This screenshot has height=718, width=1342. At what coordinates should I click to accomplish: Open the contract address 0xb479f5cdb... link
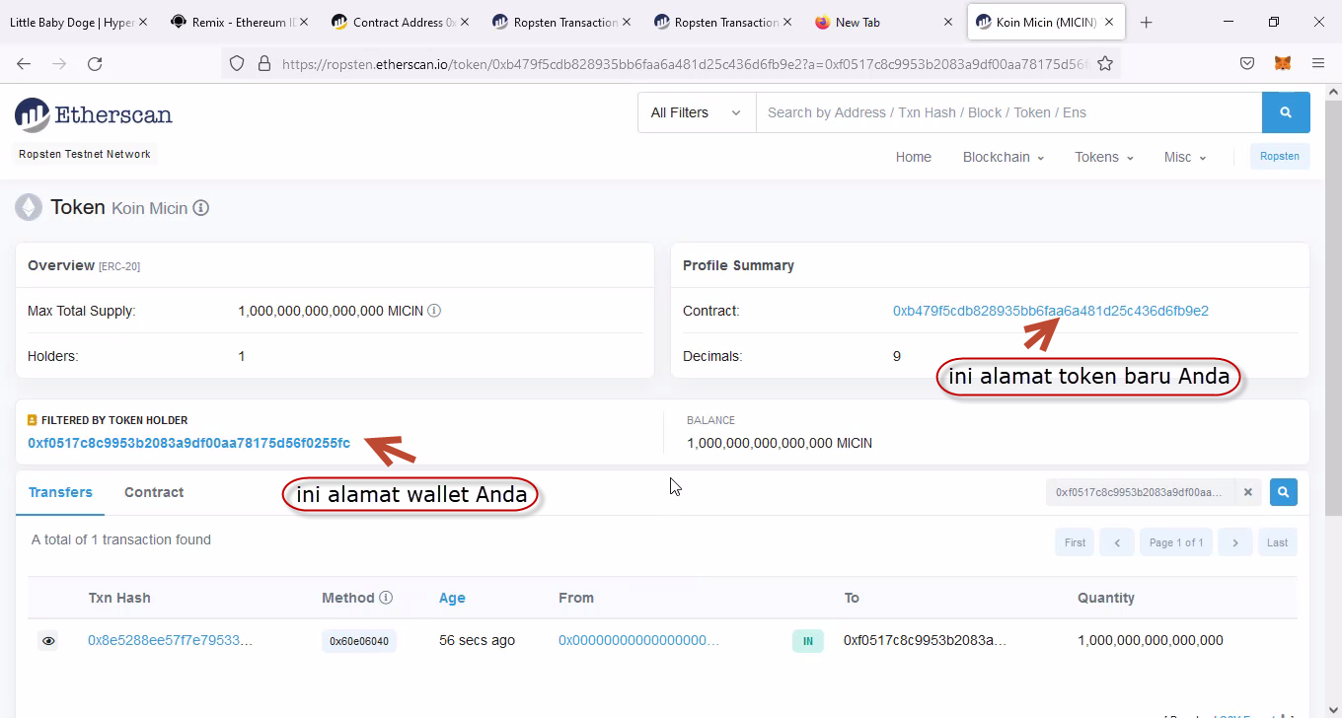point(1050,311)
